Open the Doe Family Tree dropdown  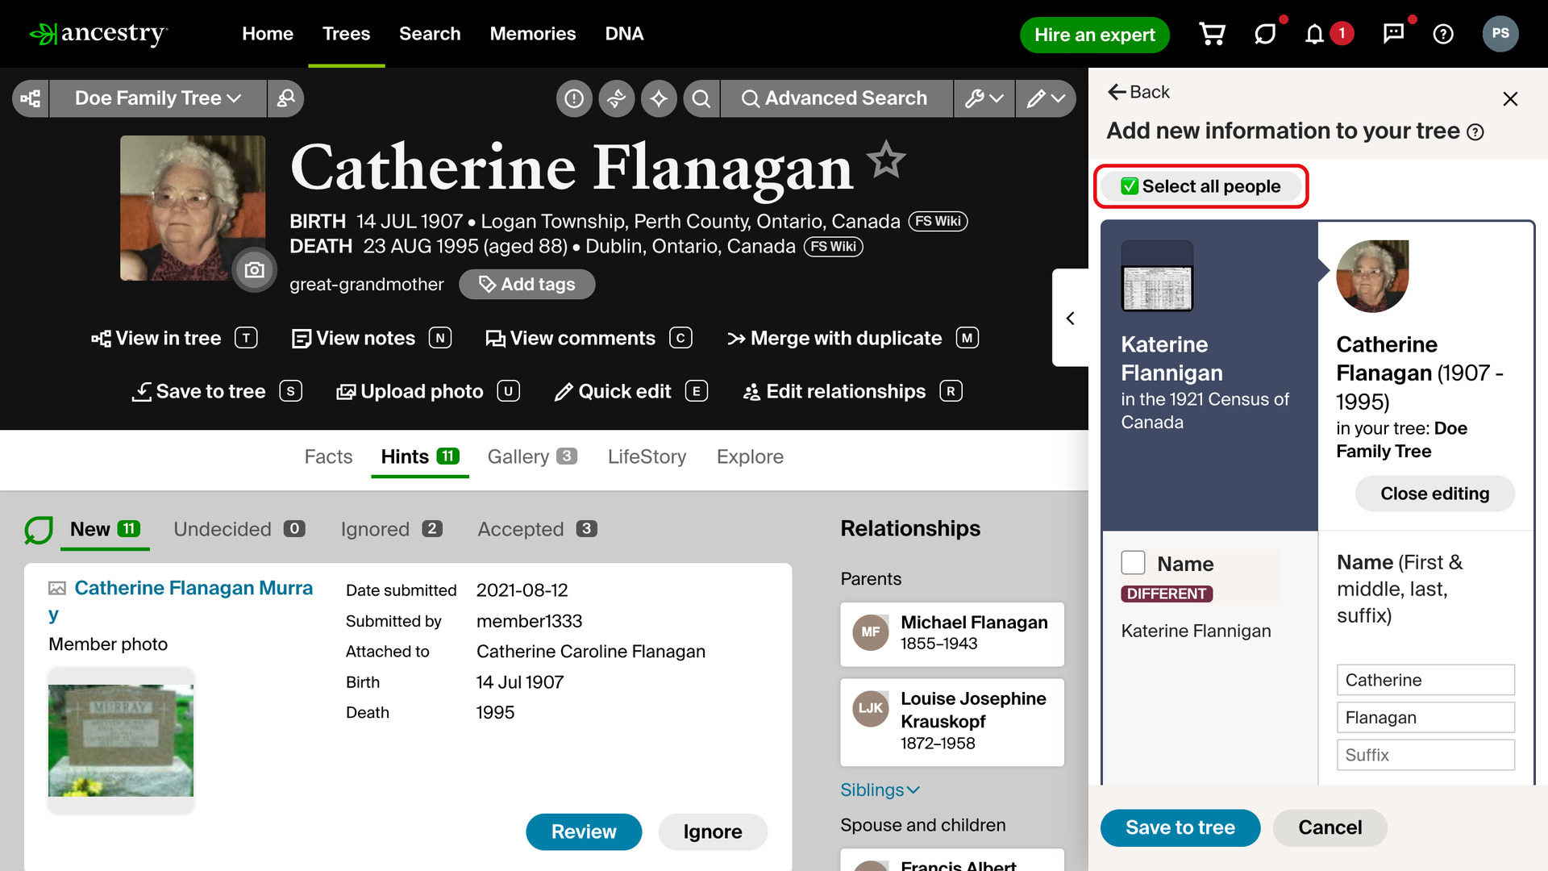pyautogui.click(x=157, y=98)
